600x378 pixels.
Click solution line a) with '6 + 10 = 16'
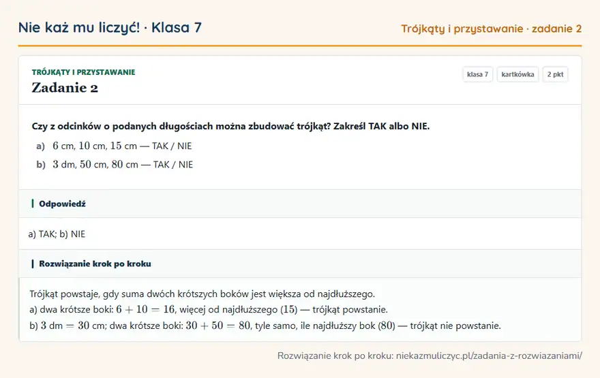tap(209, 310)
